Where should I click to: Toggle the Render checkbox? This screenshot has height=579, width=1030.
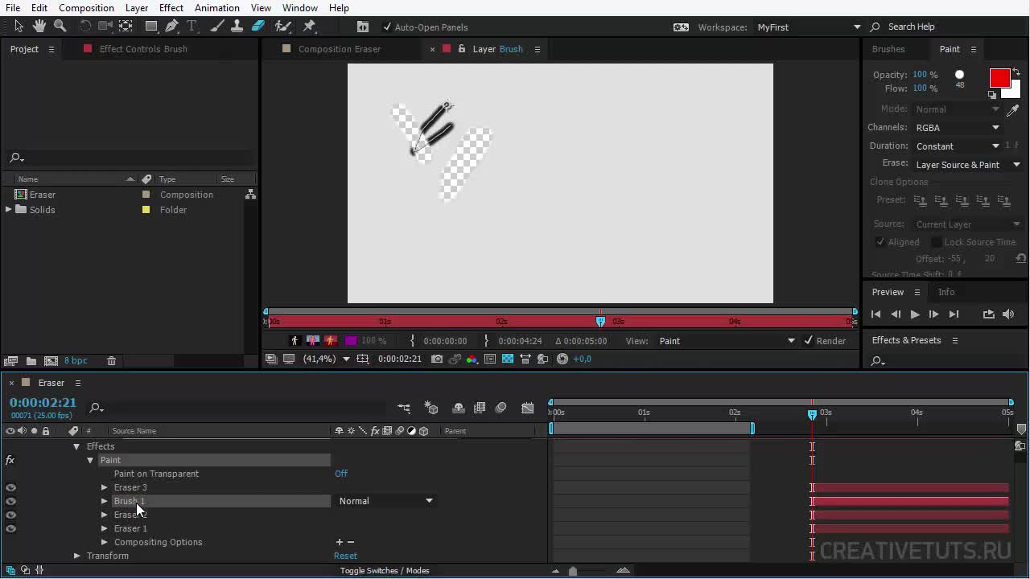(x=809, y=340)
